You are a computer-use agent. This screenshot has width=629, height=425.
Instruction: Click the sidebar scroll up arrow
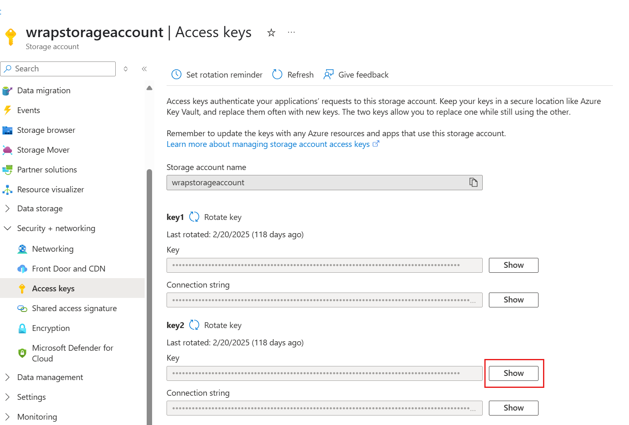pyautogui.click(x=149, y=88)
